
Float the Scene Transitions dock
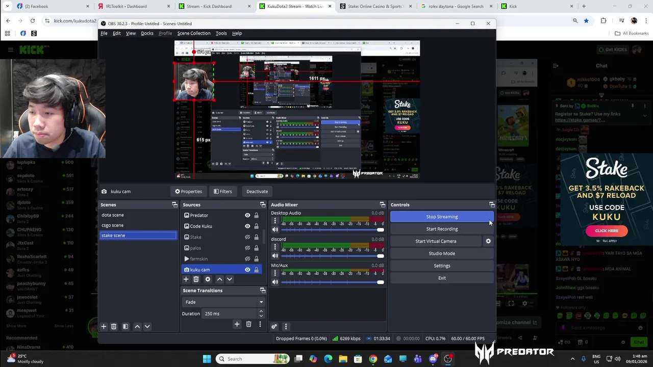pos(263,291)
